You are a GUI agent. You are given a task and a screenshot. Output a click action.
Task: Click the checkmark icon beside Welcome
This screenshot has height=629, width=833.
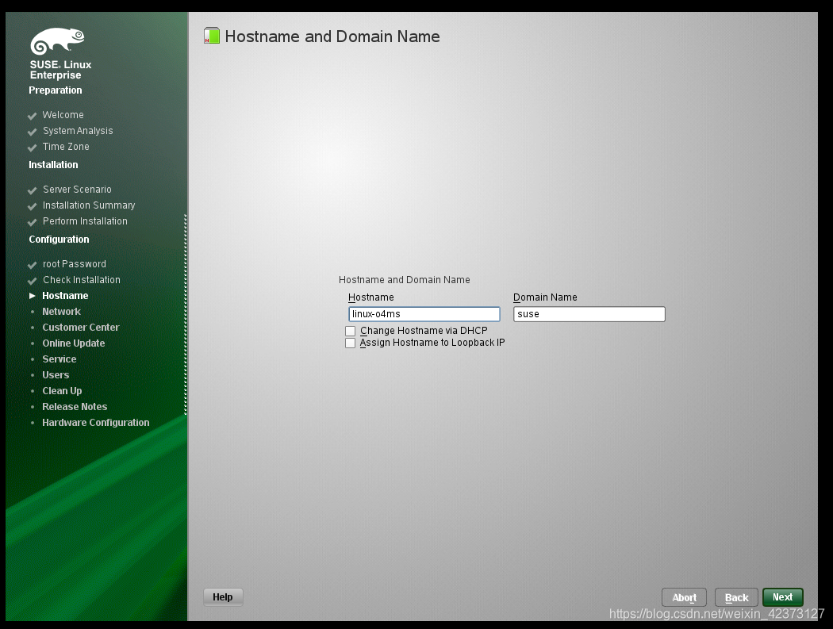click(32, 116)
